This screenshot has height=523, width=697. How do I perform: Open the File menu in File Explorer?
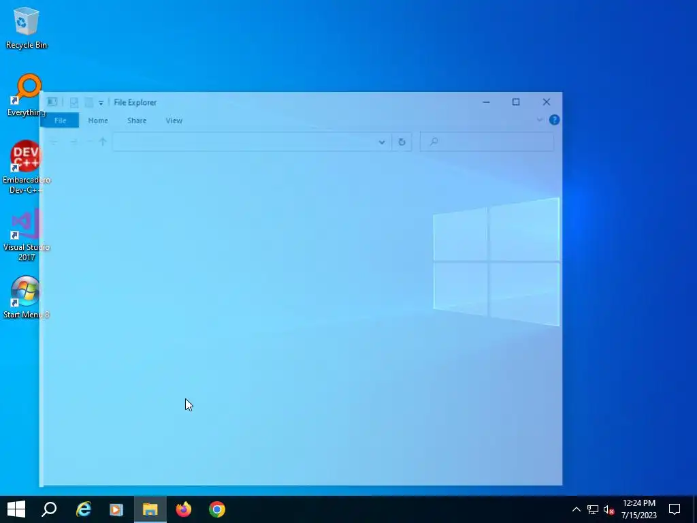point(60,120)
